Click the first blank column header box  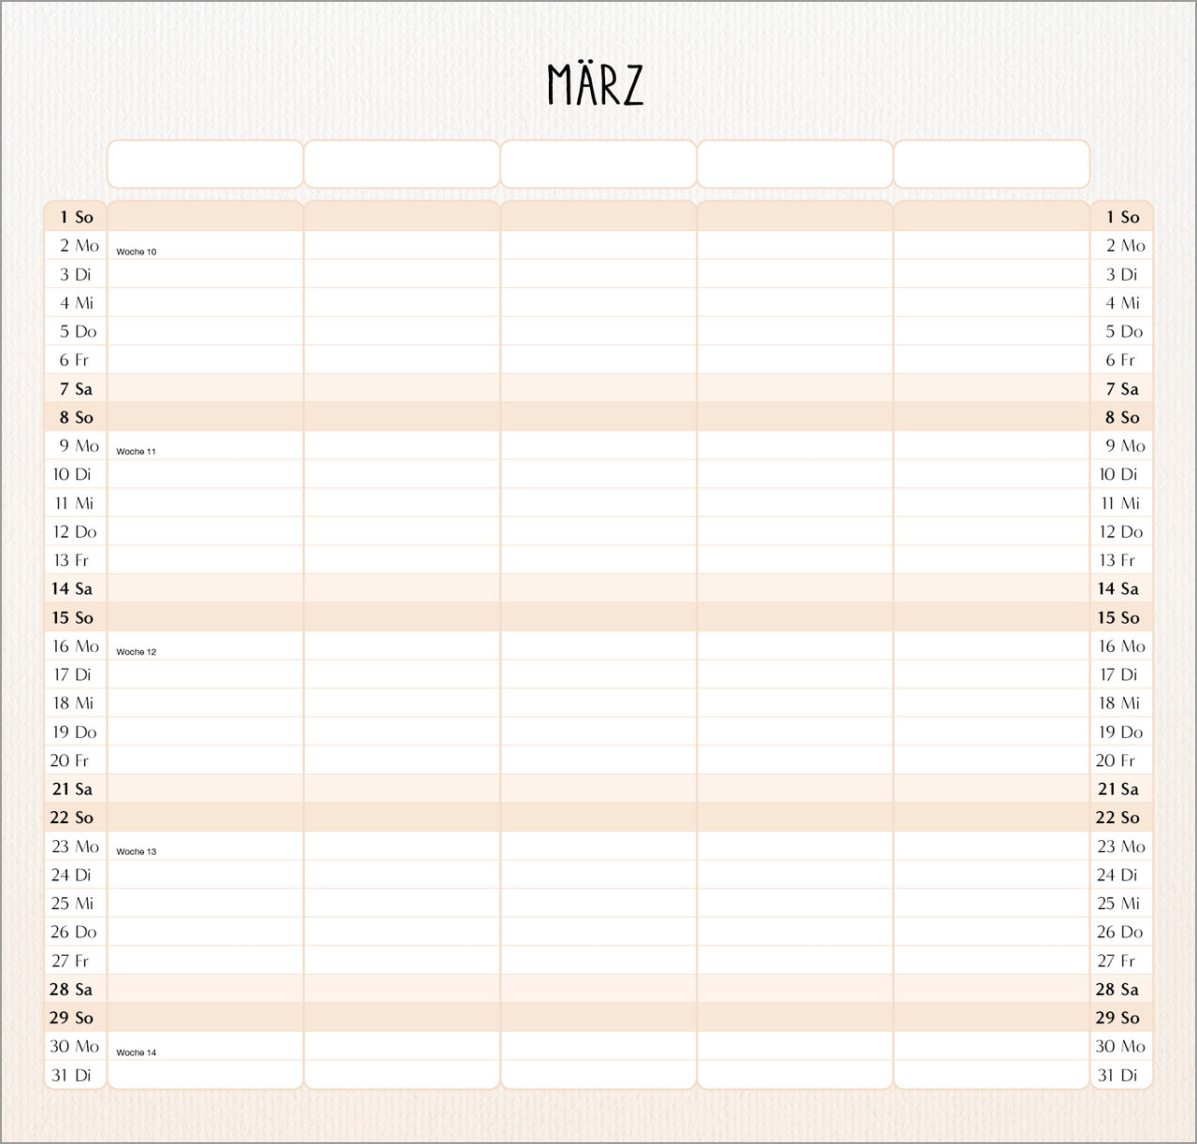point(205,165)
